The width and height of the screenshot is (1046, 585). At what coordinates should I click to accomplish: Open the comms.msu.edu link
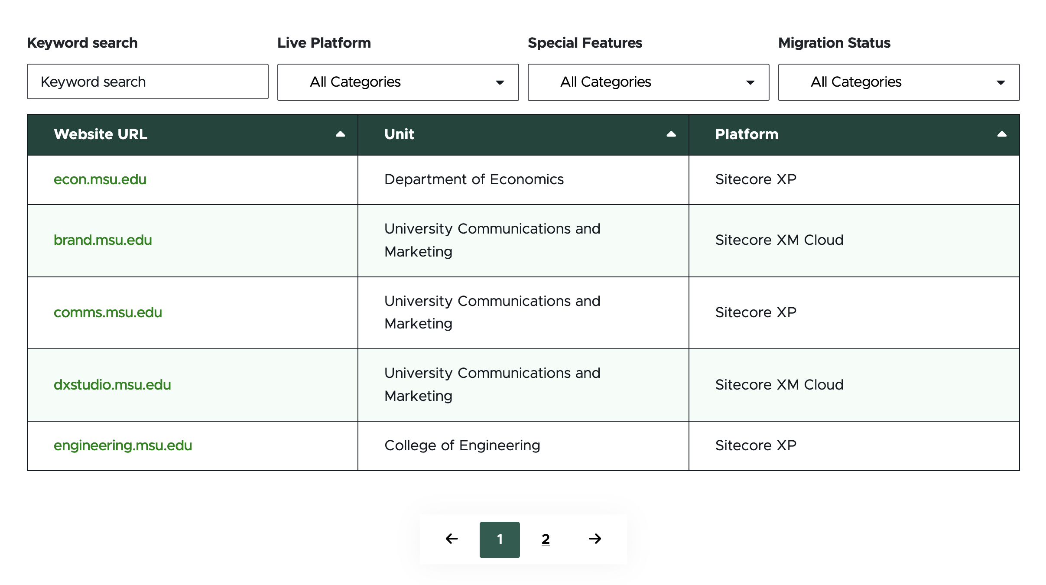click(x=108, y=312)
